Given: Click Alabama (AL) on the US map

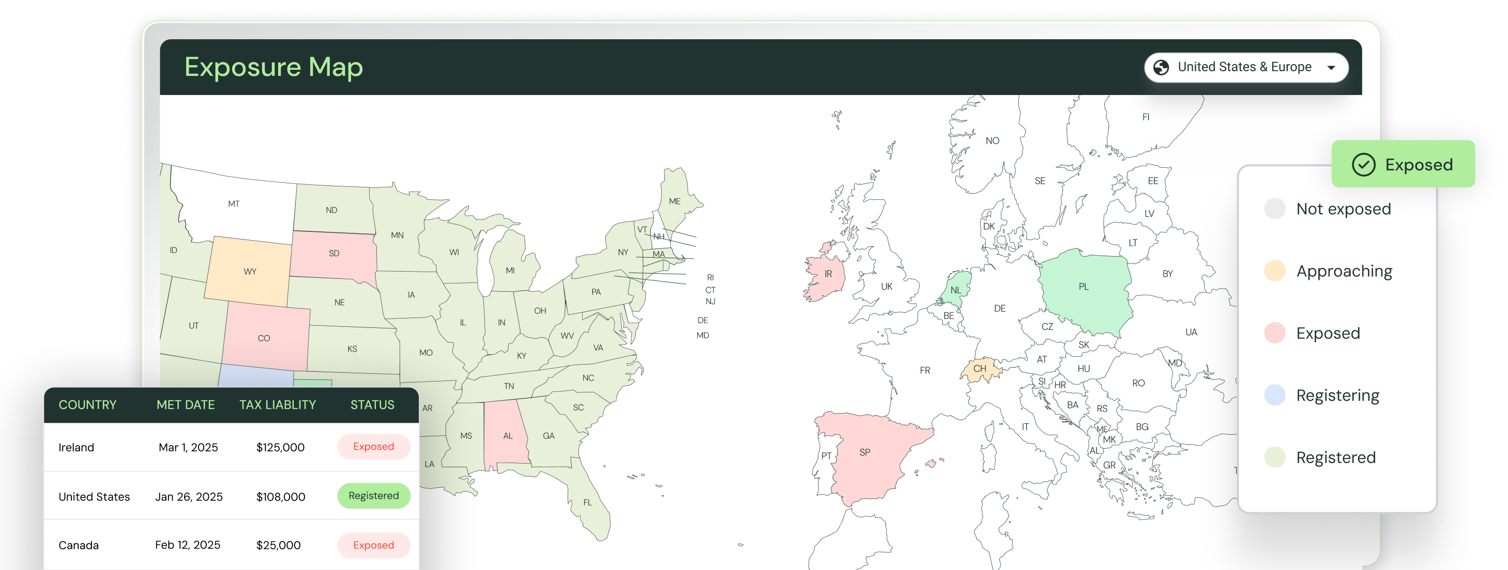Looking at the screenshot, I should pos(507,436).
